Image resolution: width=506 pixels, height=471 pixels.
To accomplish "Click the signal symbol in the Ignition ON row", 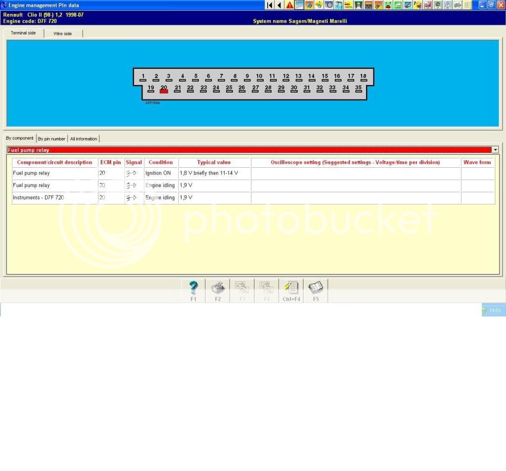I will [x=132, y=174].
